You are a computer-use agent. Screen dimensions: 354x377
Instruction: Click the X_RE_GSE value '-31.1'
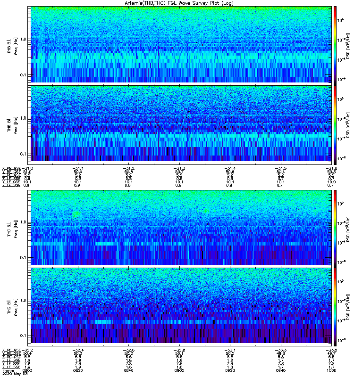(78, 168)
